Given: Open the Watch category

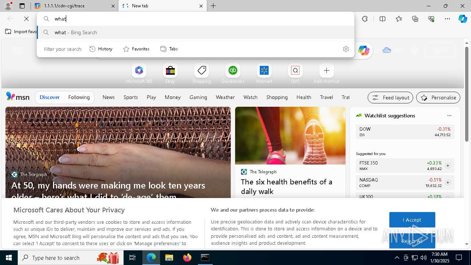Looking at the screenshot, I should [250, 97].
